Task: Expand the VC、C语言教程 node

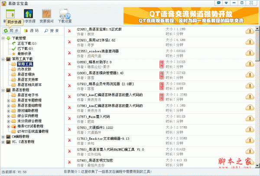Action: [x=3, y=142]
